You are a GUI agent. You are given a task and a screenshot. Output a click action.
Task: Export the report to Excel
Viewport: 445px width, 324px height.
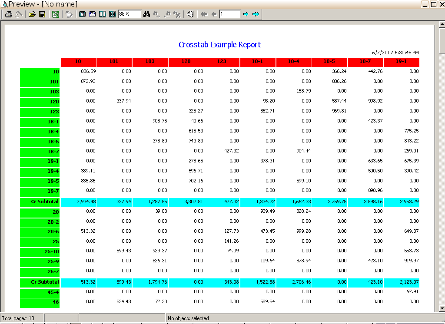pos(56,14)
